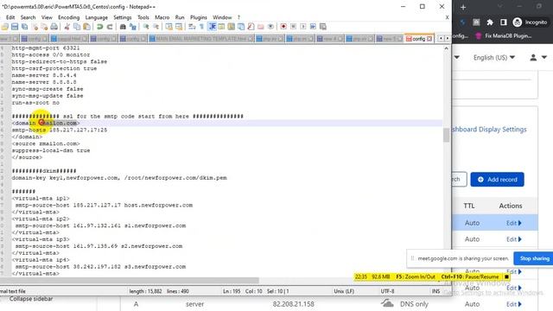This screenshot has width=553, height=311.
Task: Toggle Word Wrap toolbar icon
Action: pyautogui.click(x=192, y=27)
